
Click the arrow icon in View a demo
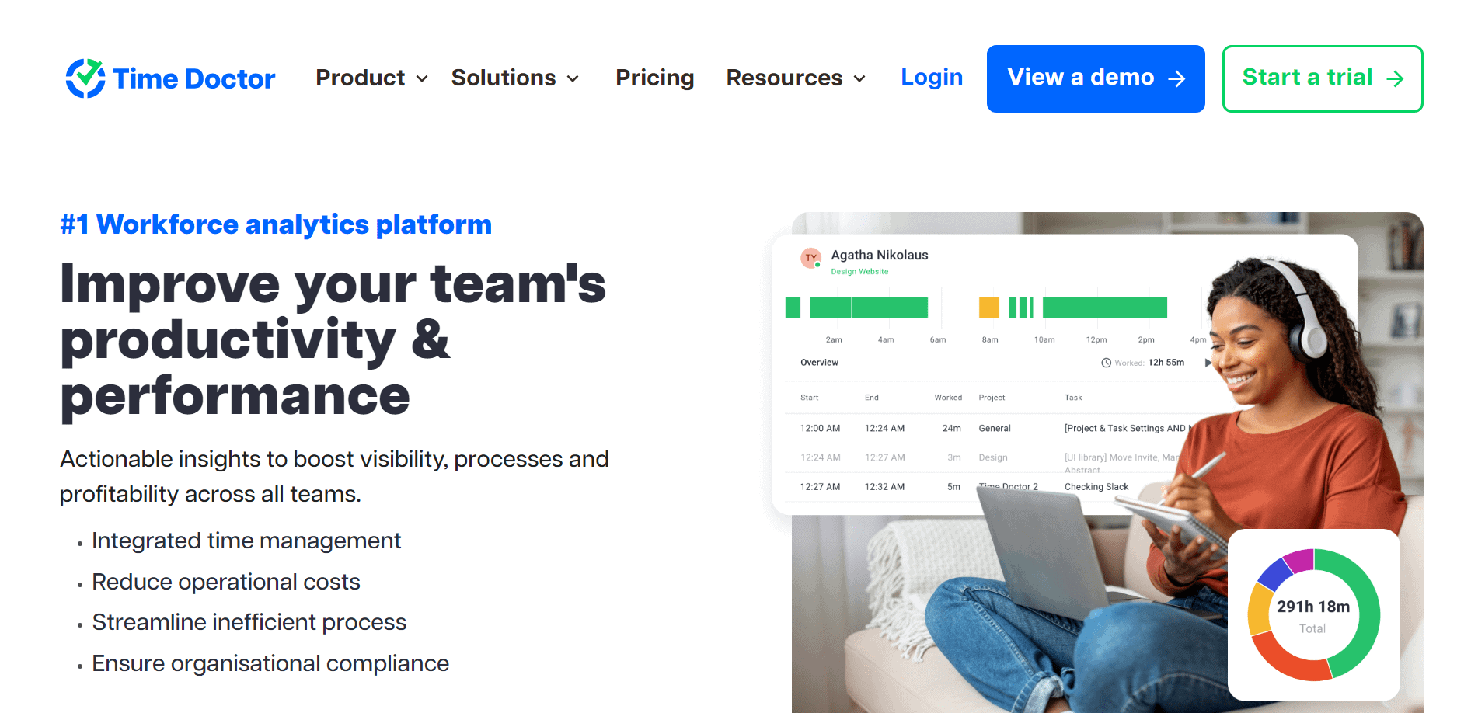[x=1176, y=78]
